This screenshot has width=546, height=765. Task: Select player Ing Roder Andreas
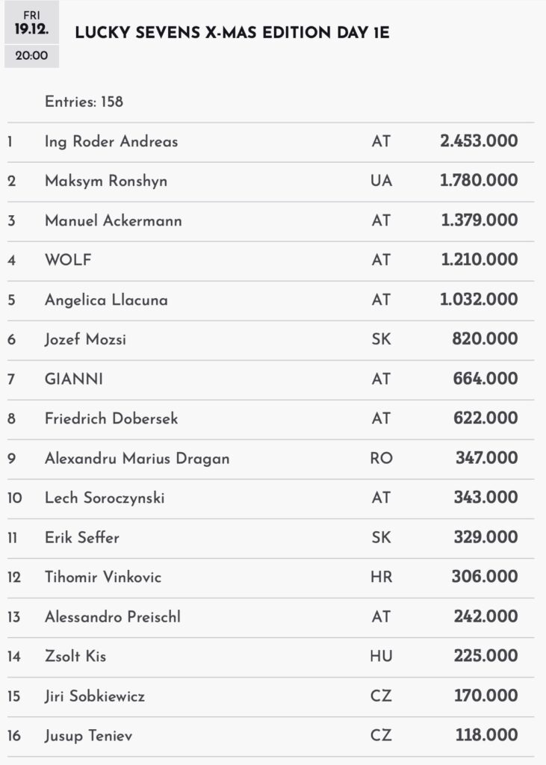(x=111, y=141)
